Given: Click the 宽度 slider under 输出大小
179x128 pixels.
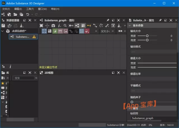Looking at the screenshot, I should pos(147,36).
